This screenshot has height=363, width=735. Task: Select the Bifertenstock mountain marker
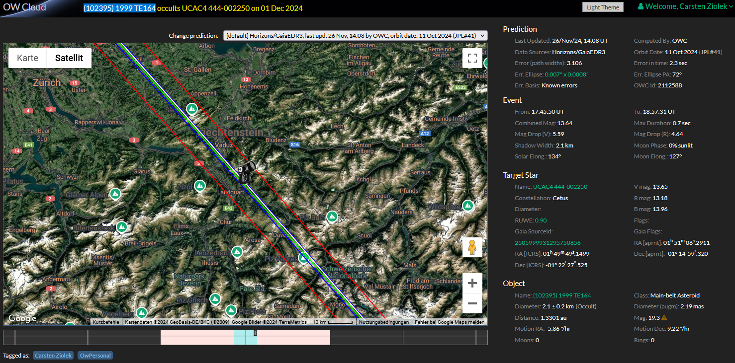coord(122,227)
